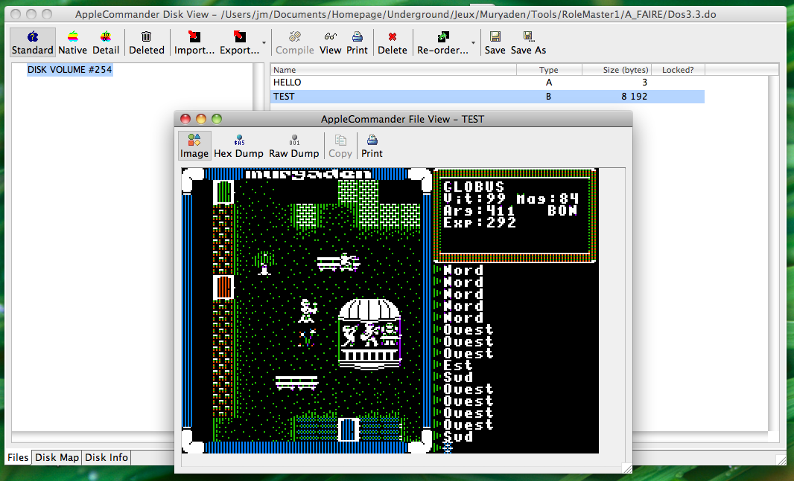Click the Re-order toolbar tool
Viewport: 794px width, 481px height.
pos(442,42)
